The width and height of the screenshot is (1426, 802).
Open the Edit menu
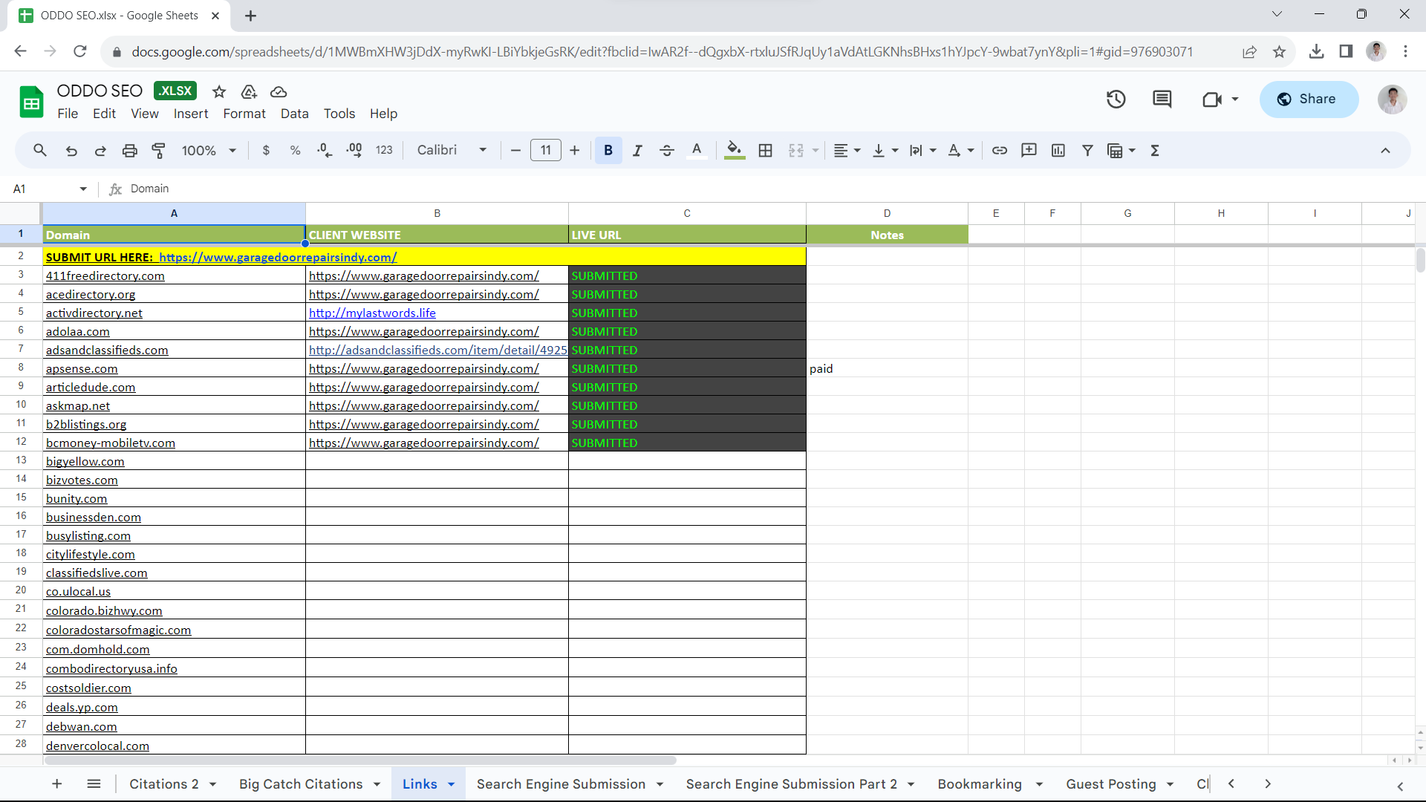(104, 114)
